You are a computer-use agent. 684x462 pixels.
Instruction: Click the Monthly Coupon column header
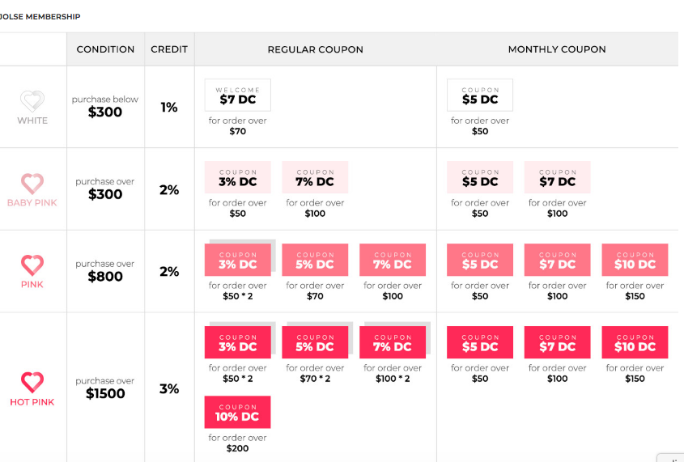click(557, 49)
